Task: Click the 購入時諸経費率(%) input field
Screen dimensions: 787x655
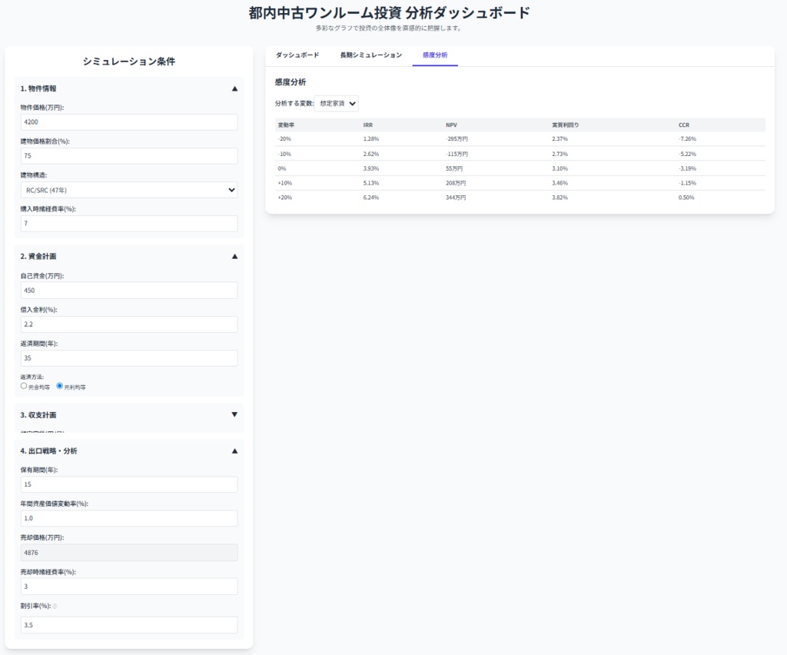Action: point(129,224)
